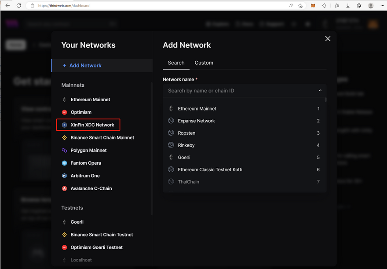
Task: Click the Add Network button in sidebar
Action: point(85,66)
